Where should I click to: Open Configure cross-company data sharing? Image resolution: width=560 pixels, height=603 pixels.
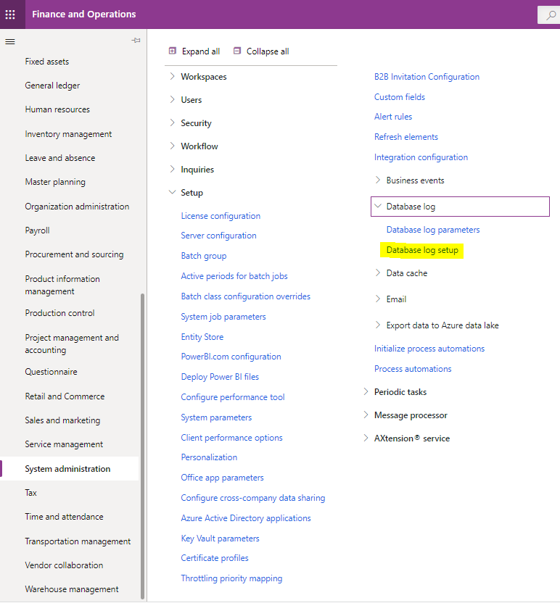[x=253, y=498]
